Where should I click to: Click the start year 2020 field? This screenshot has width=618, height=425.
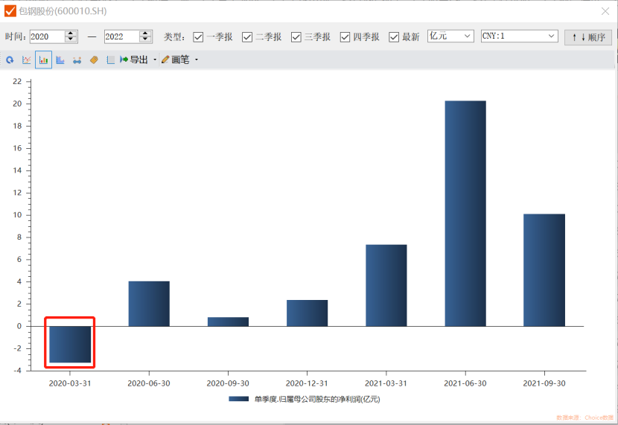46,36
